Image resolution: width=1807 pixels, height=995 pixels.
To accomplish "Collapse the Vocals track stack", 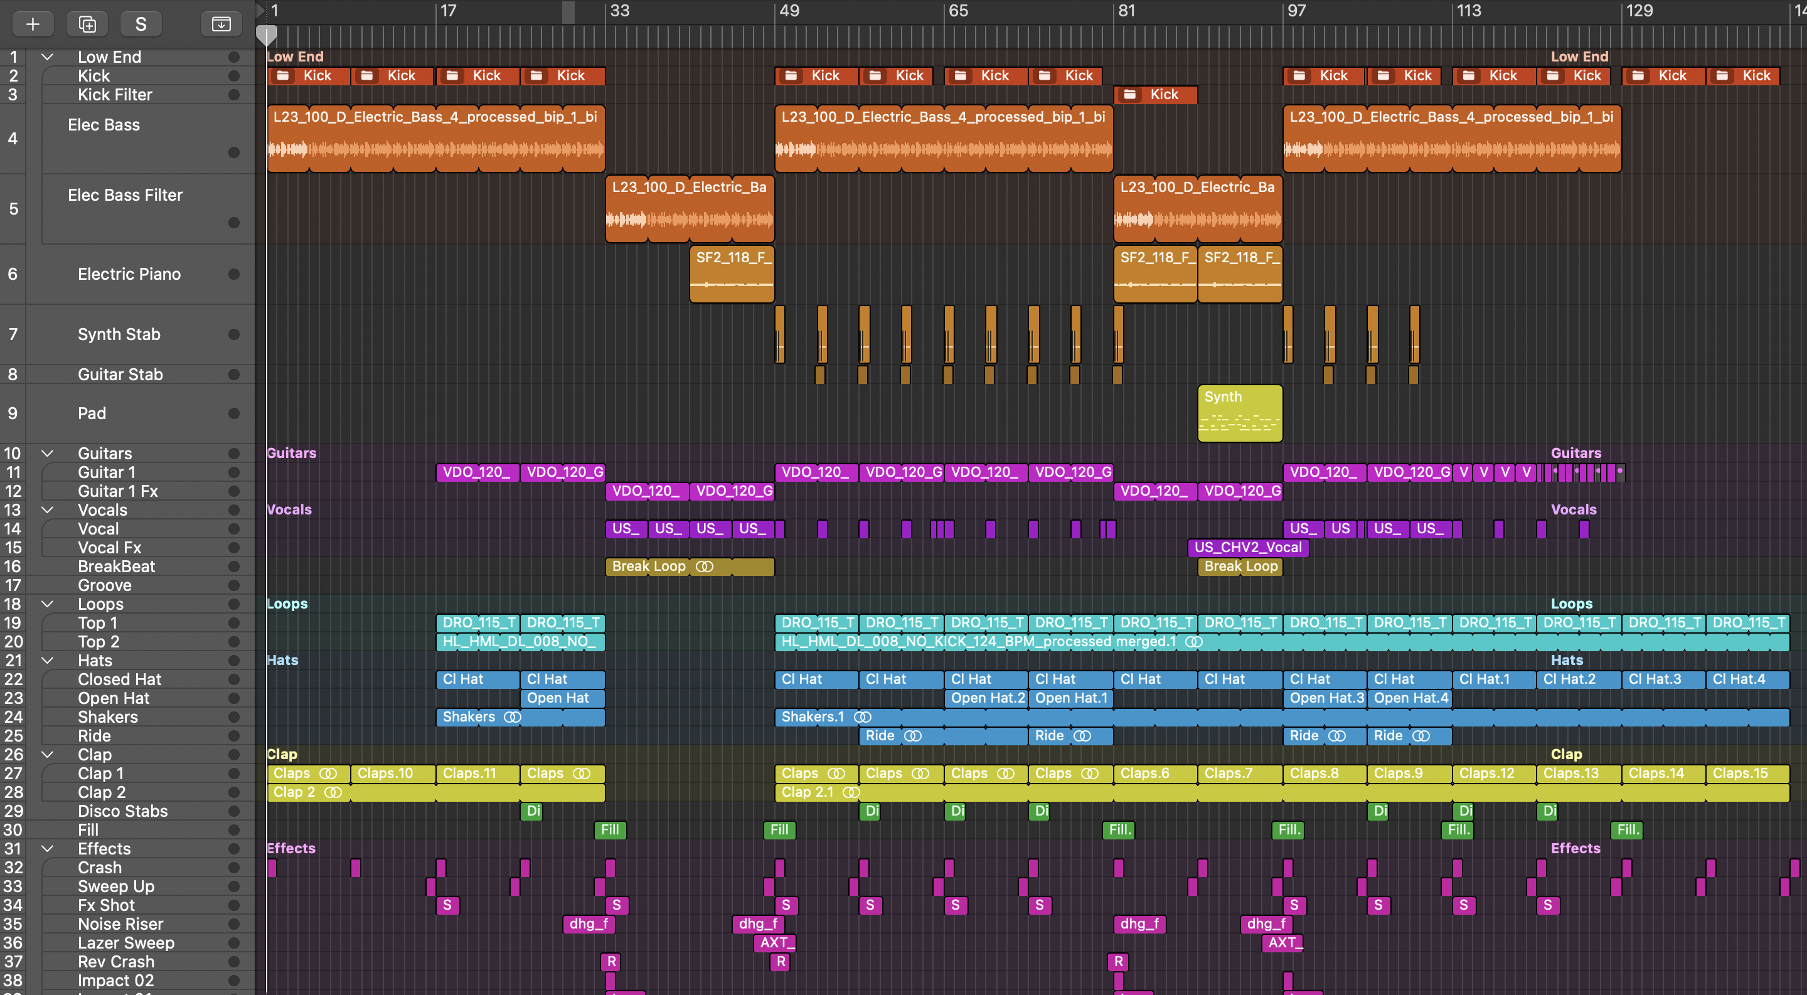I will [x=47, y=510].
